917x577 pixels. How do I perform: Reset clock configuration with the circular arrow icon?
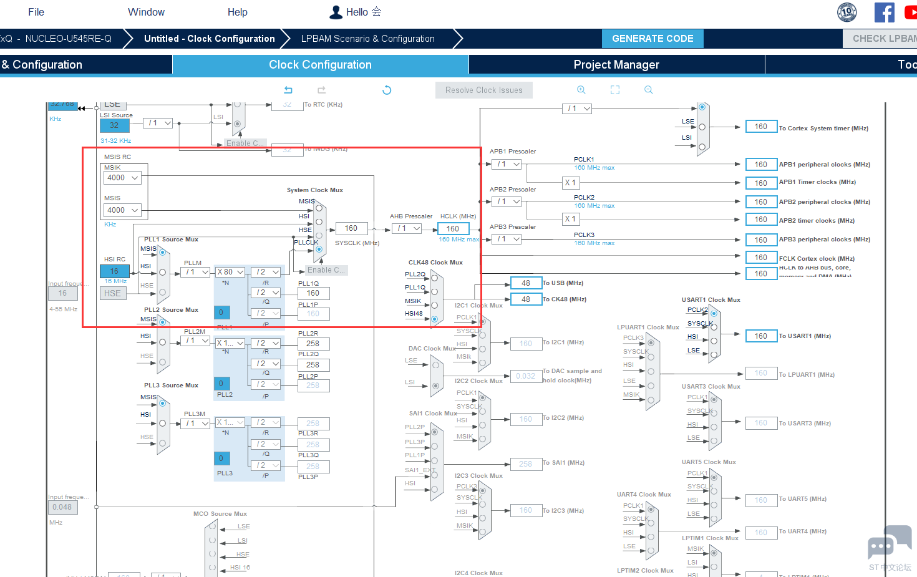387,90
